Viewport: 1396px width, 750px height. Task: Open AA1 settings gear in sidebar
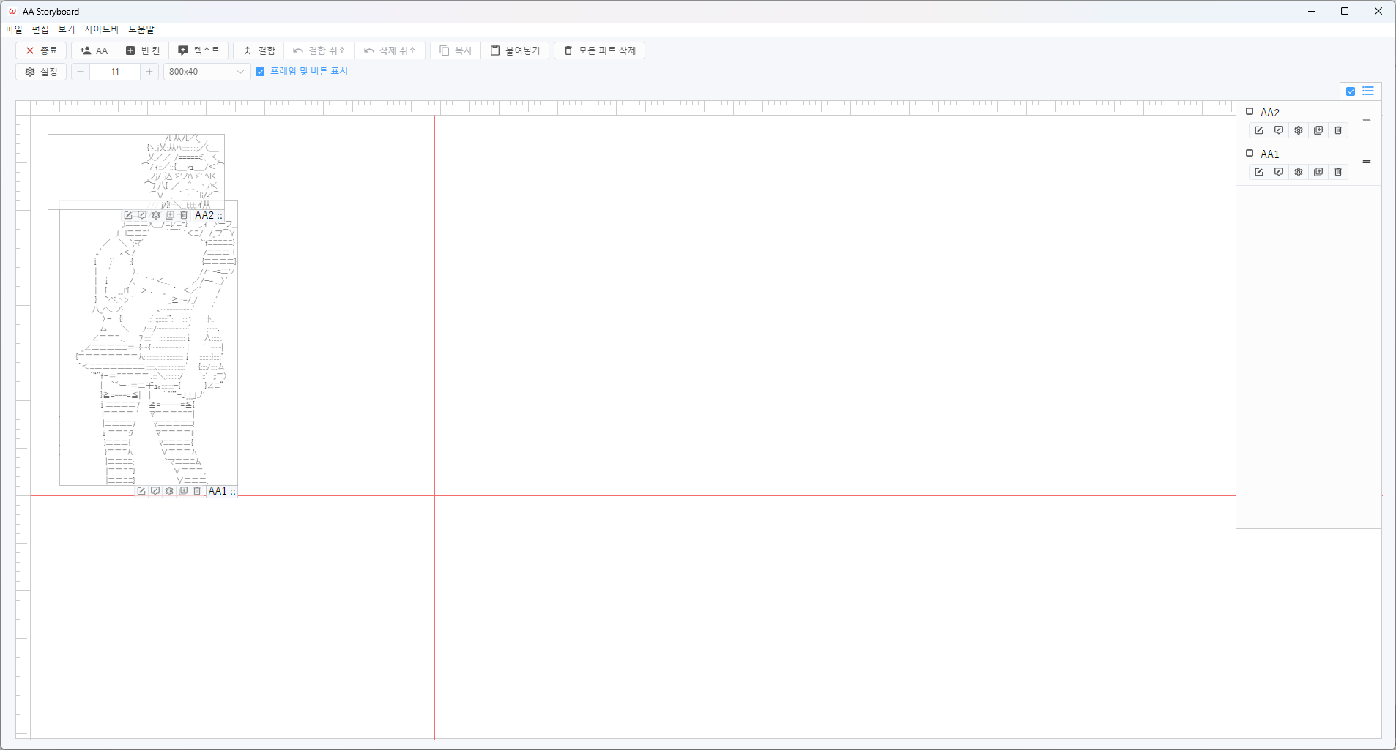pyautogui.click(x=1299, y=172)
